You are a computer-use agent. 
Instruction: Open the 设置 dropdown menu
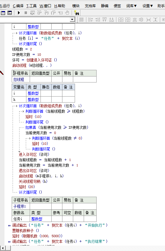click(148, 6)
